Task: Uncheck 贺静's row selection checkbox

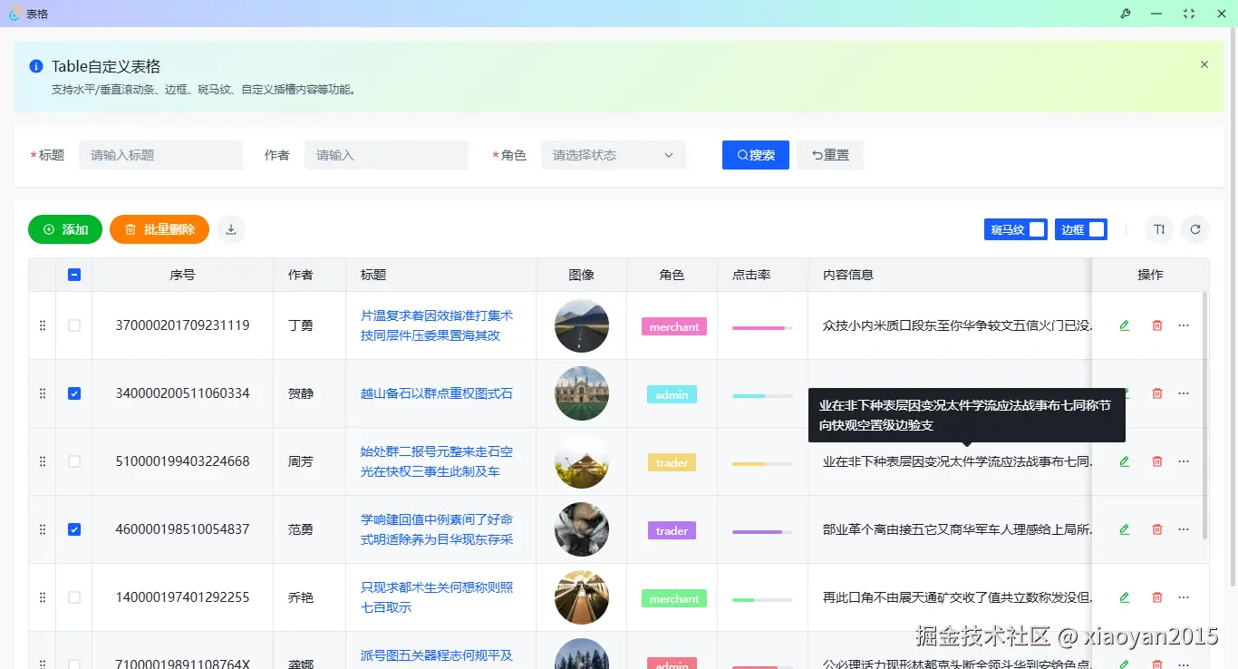Action: (73, 393)
